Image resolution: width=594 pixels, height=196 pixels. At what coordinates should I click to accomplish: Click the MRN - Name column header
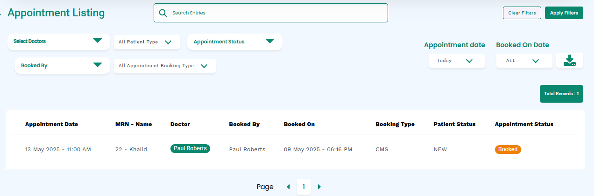[x=134, y=124]
